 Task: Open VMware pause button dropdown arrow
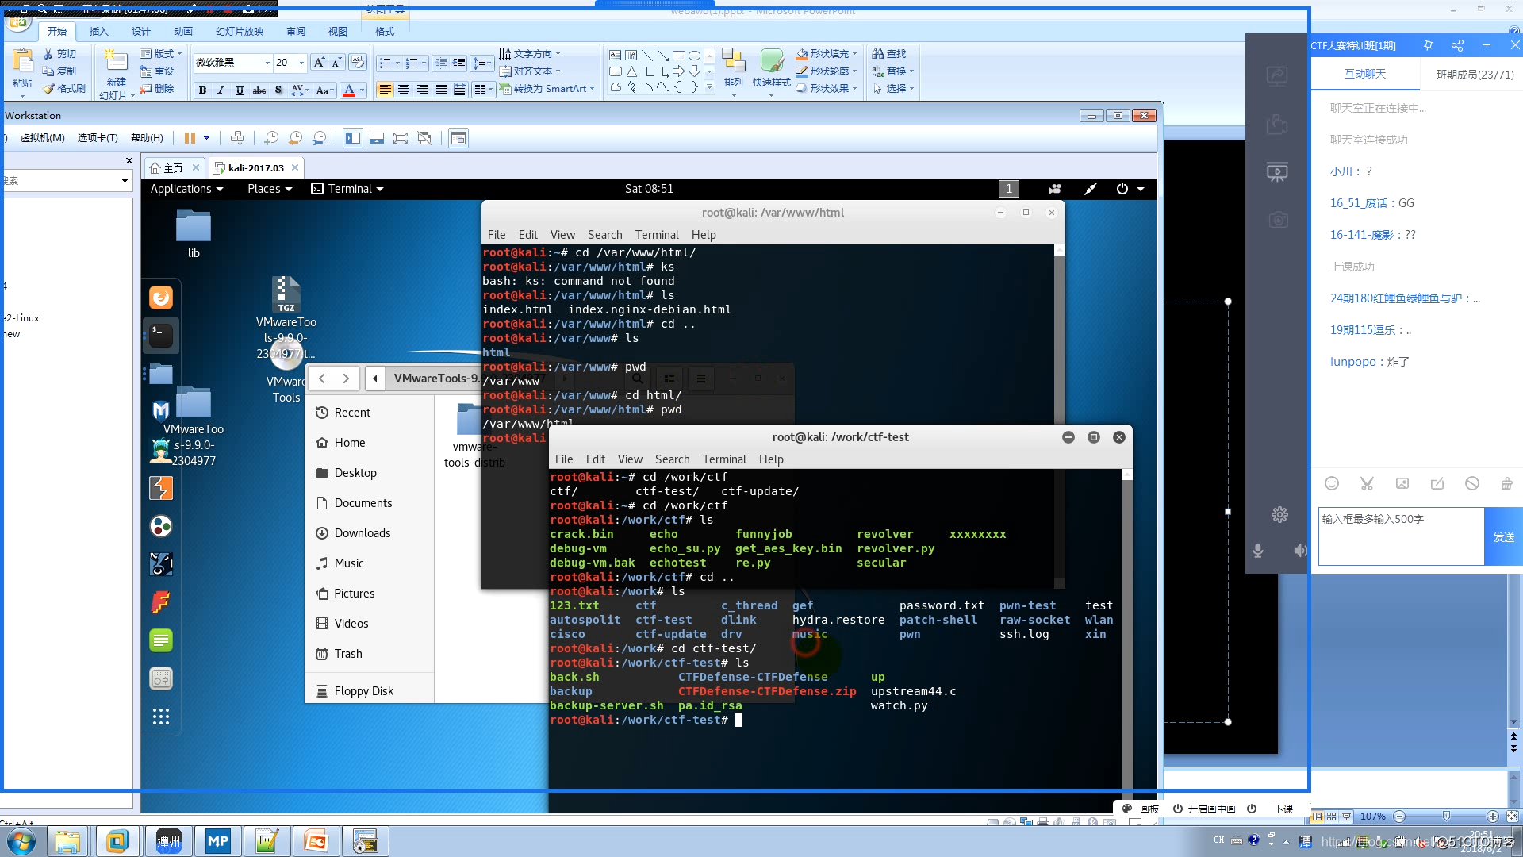click(207, 138)
